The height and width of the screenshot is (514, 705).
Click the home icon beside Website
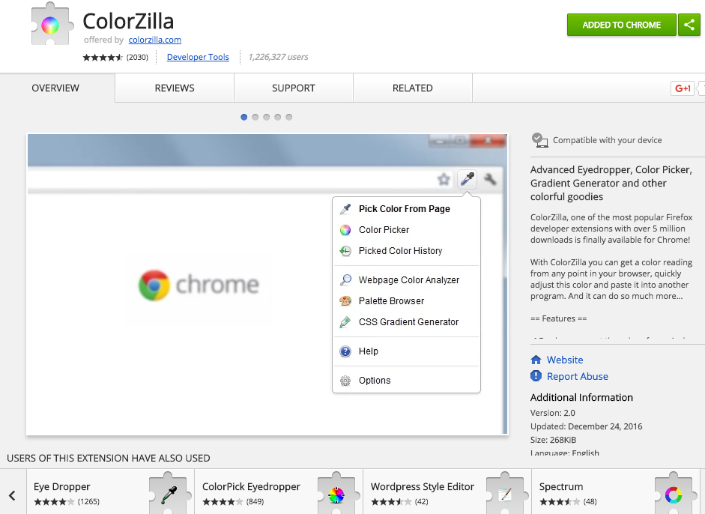536,360
